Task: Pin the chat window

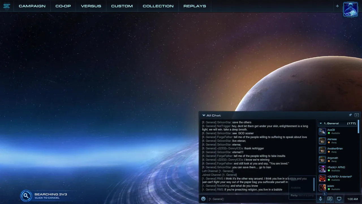Action: coord(350,115)
